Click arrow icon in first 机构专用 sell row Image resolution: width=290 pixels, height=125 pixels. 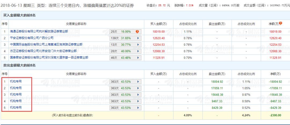pyautogui.click(x=138, y=81)
